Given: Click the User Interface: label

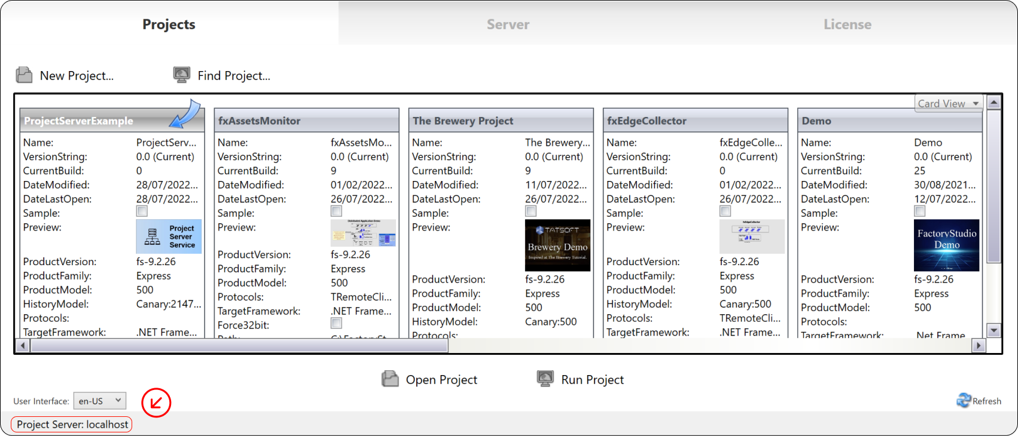Looking at the screenshot, I should click(x=41, y=401).
